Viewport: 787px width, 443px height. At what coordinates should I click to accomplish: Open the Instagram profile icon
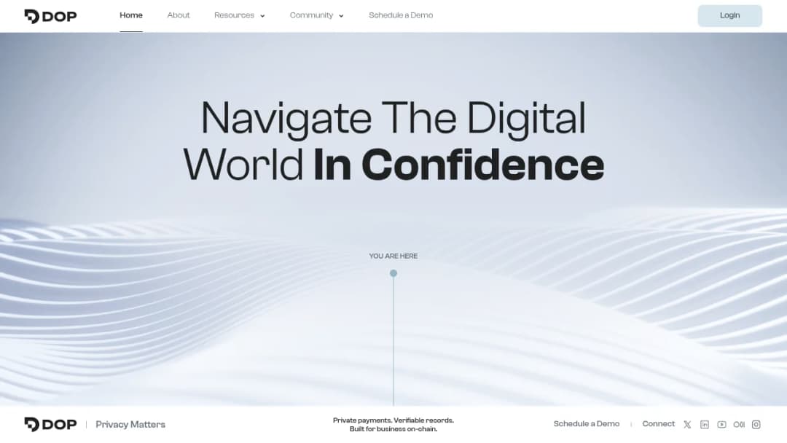(756, 425)
